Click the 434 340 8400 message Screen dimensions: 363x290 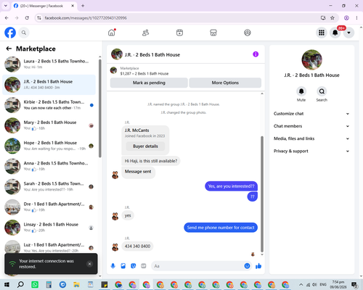[x=137, y=246]
